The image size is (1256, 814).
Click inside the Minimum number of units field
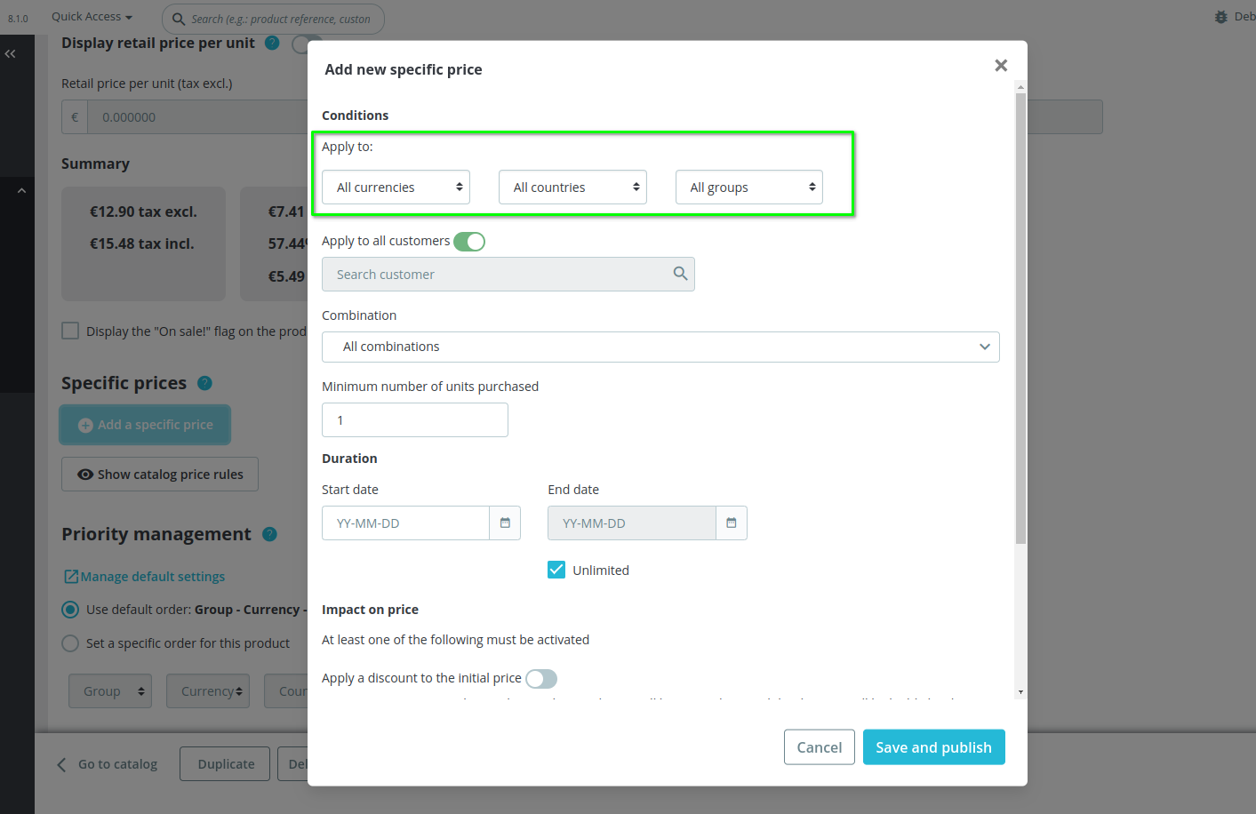pos(414,419)
